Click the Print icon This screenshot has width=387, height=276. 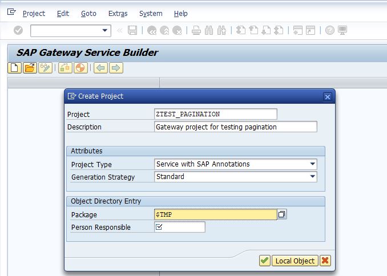pos(196,30)
